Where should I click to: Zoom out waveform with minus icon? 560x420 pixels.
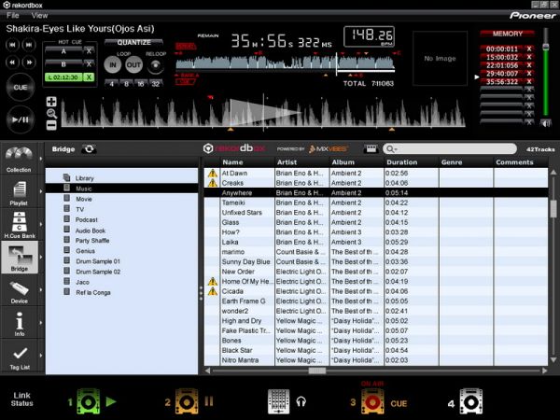point(51,125)
